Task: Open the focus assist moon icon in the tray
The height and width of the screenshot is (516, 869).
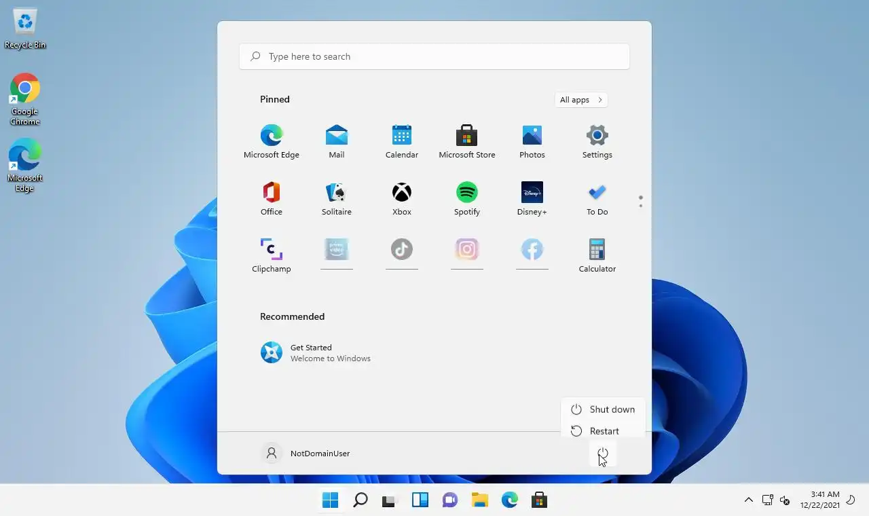Action: (851, 500)
